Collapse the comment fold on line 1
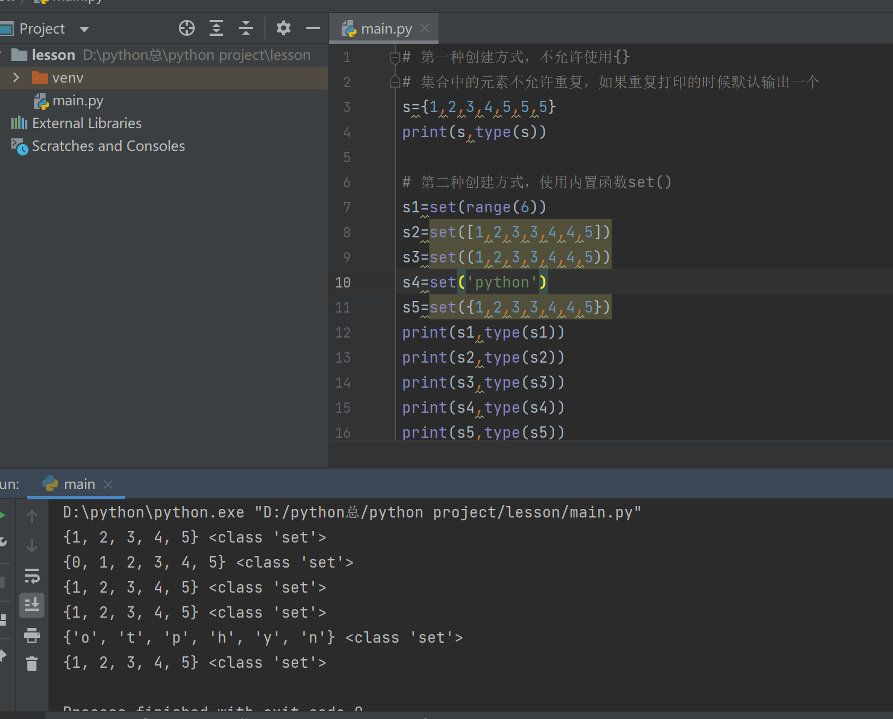This screenshot has height=719, width=893. (x=395, y=57)
